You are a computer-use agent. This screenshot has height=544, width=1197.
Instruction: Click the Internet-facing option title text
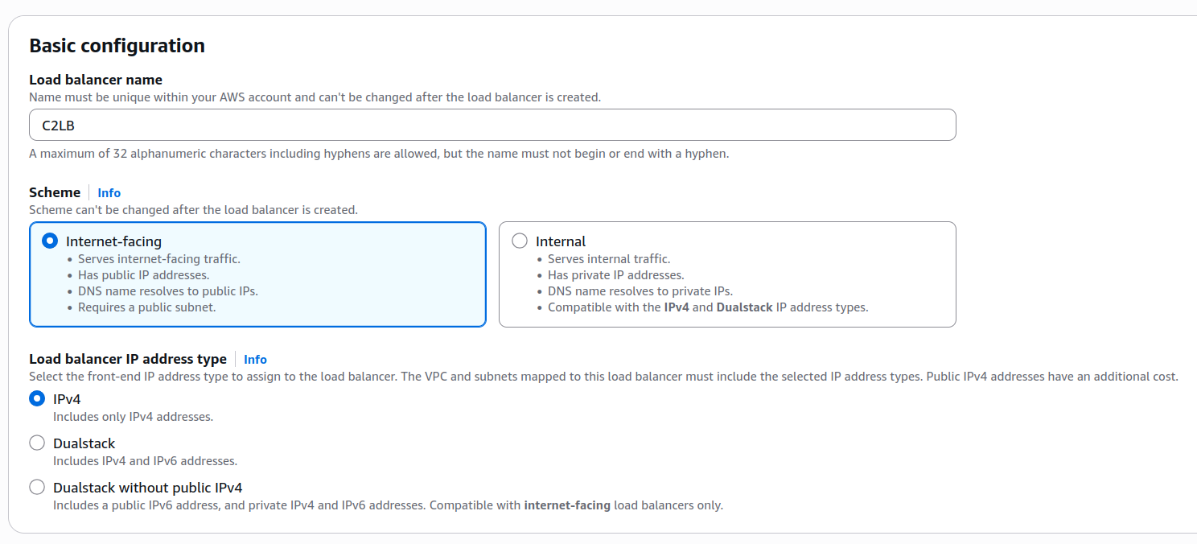click(113, 241)
